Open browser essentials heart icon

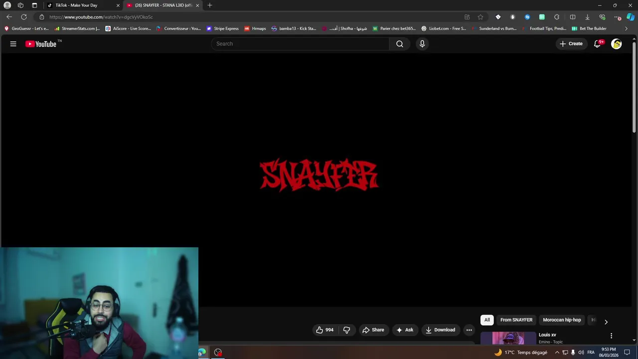(x=602, y=17)
